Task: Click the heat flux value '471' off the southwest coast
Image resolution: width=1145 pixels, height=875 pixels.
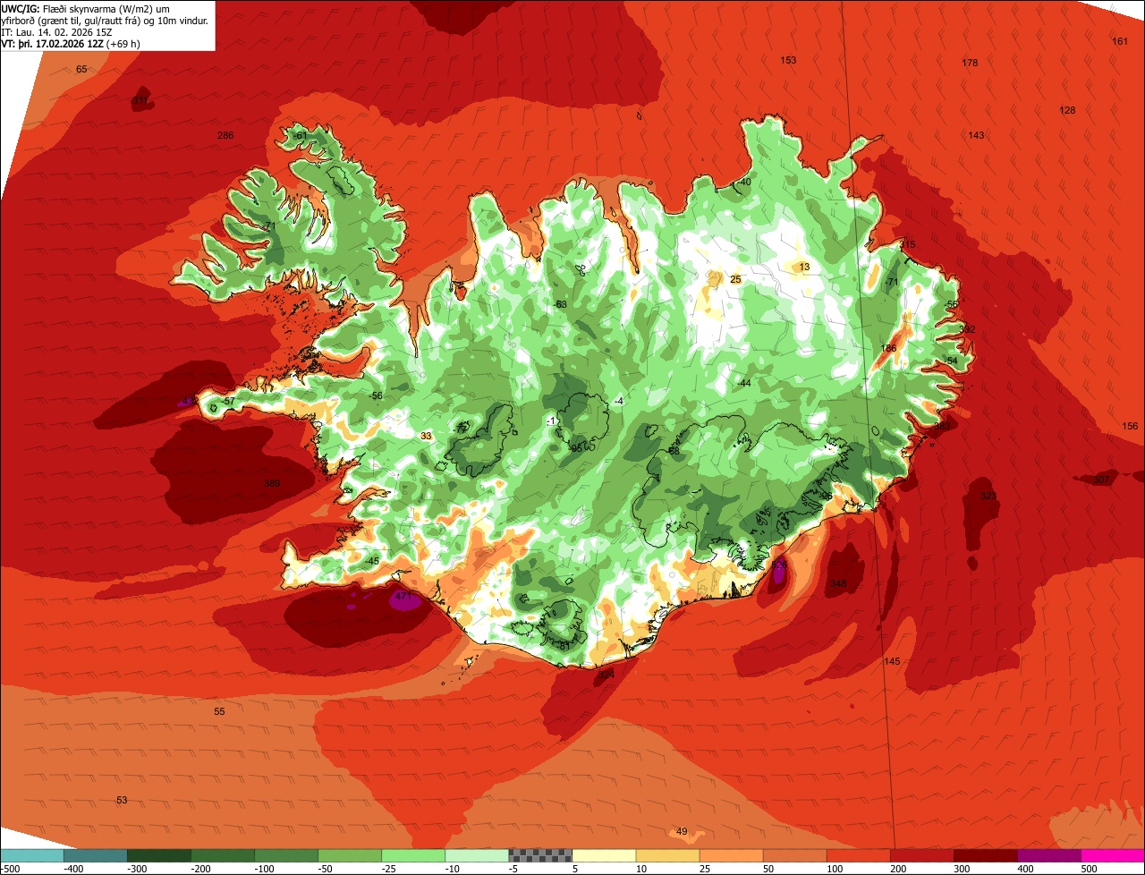Action: (x=403, y=596)
